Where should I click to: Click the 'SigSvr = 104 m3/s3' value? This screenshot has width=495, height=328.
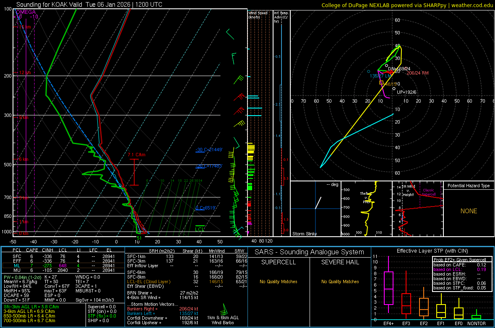[x=95, y=300]
